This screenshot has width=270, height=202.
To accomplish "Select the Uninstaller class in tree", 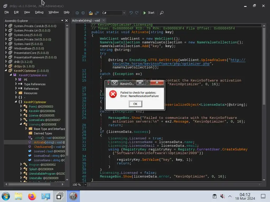I will pos(44,178).
